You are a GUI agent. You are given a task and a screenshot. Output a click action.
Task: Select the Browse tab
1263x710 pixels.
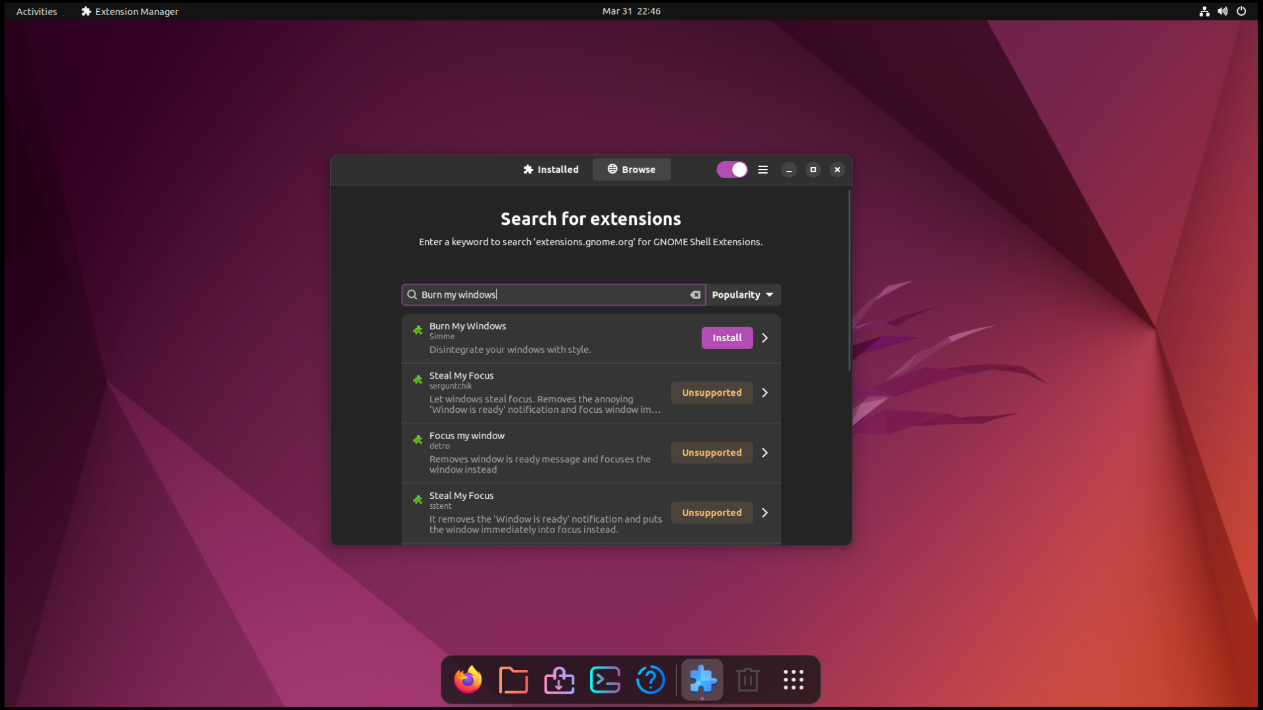(x=631, y=170)
